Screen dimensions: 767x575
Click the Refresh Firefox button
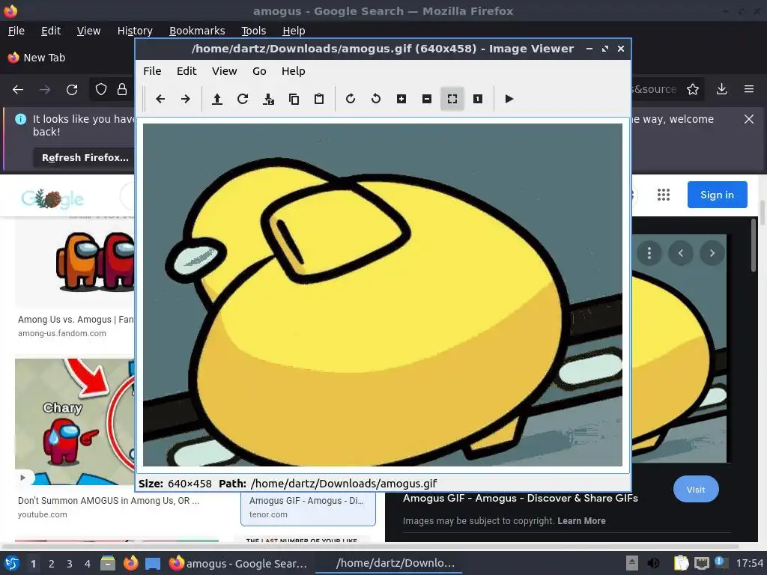(x=85, y=157)
